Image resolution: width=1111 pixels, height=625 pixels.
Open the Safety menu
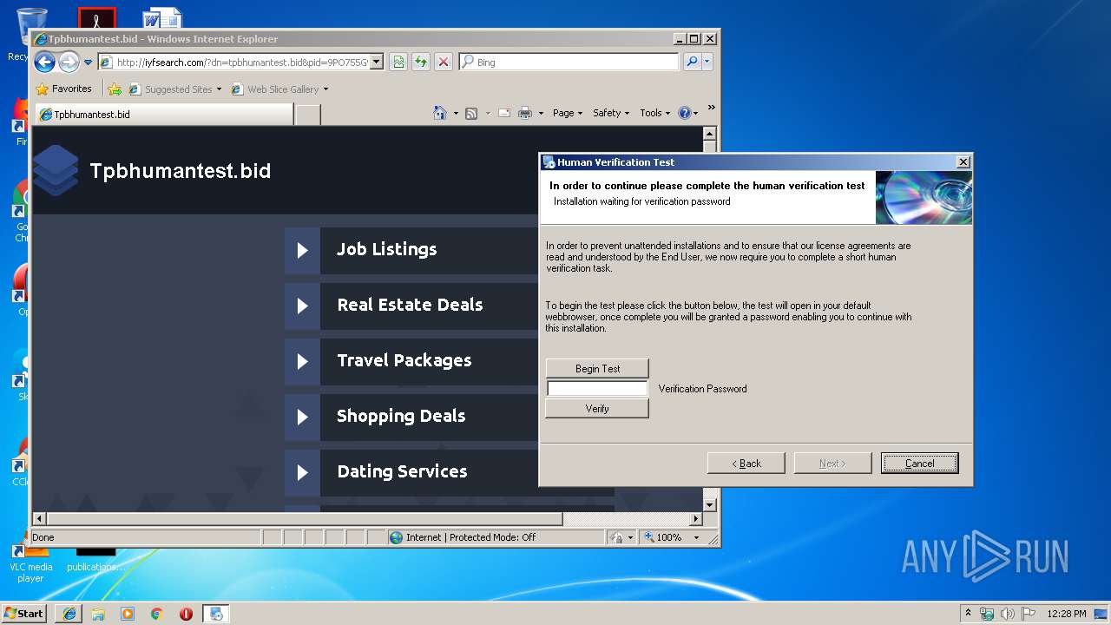pos(611,113)
